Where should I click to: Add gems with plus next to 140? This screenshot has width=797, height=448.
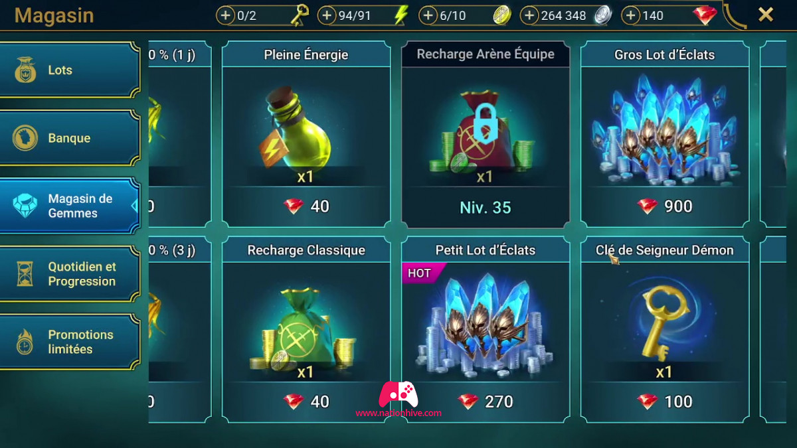coord(630,15)
